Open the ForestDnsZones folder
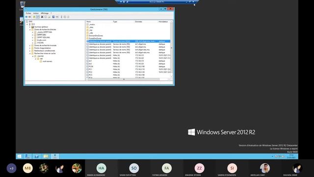Viewport: 314px width, 177px height. click(94, 38)
